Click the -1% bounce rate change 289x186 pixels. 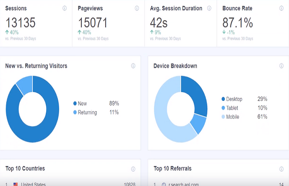[x=230, y=33]
